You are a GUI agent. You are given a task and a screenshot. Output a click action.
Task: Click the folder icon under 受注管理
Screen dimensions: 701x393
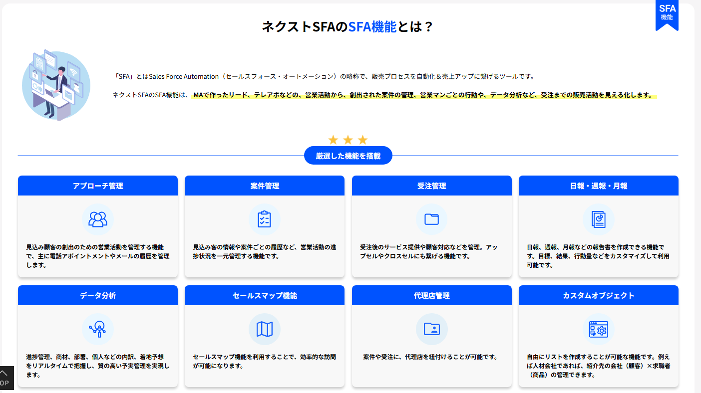[x=431, y=219]
